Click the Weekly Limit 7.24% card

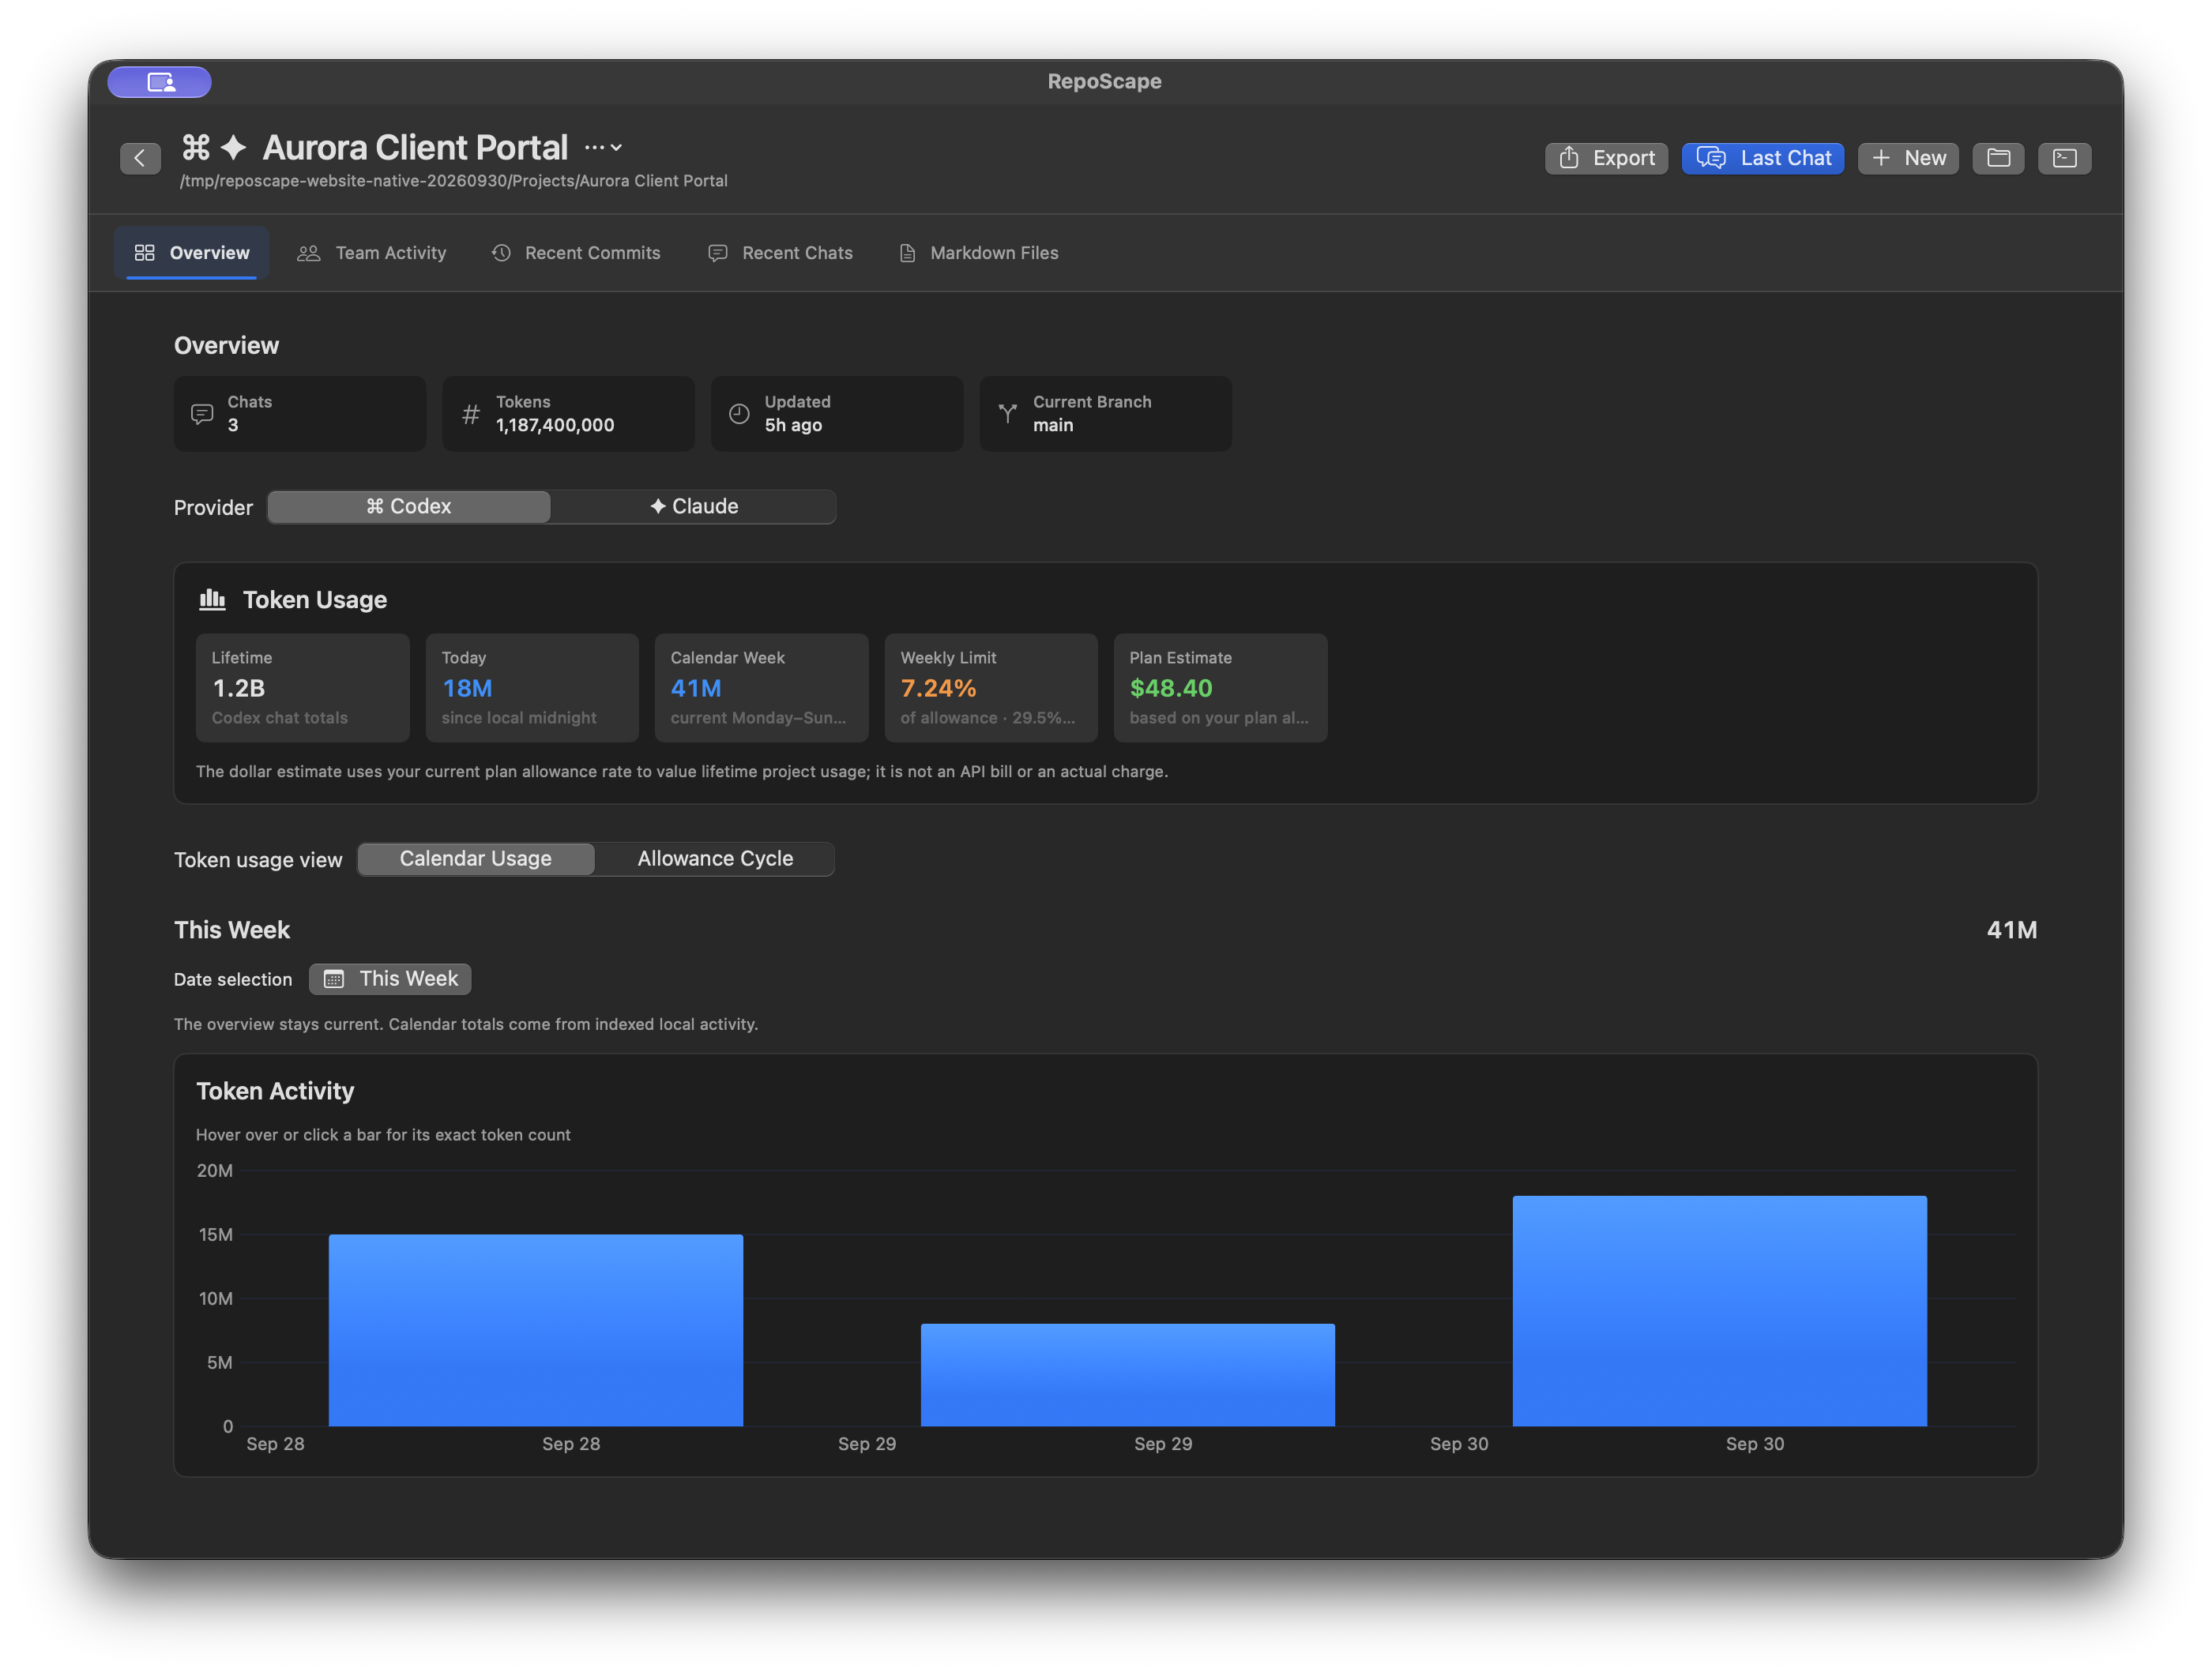991,688
